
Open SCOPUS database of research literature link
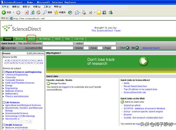pyautogui.click(x=144, y=109)
